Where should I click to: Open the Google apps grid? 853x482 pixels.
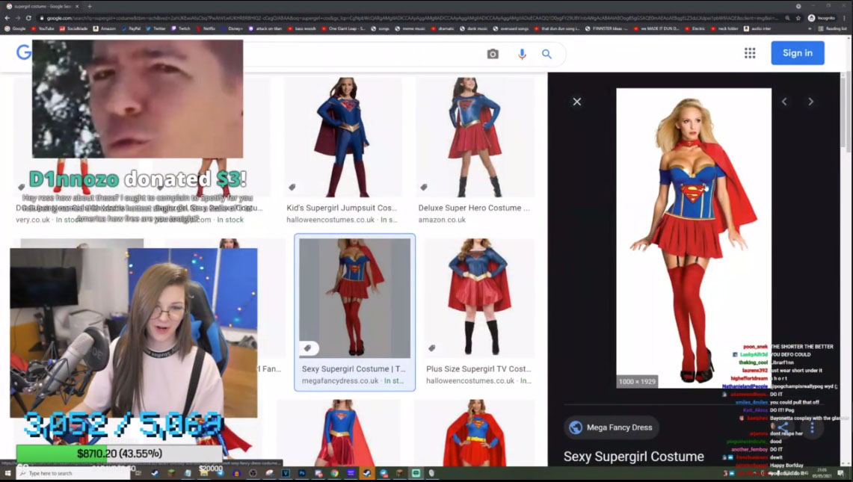750,53
